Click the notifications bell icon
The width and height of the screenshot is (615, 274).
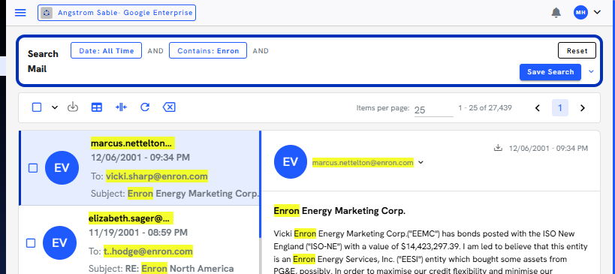point(556,13)
